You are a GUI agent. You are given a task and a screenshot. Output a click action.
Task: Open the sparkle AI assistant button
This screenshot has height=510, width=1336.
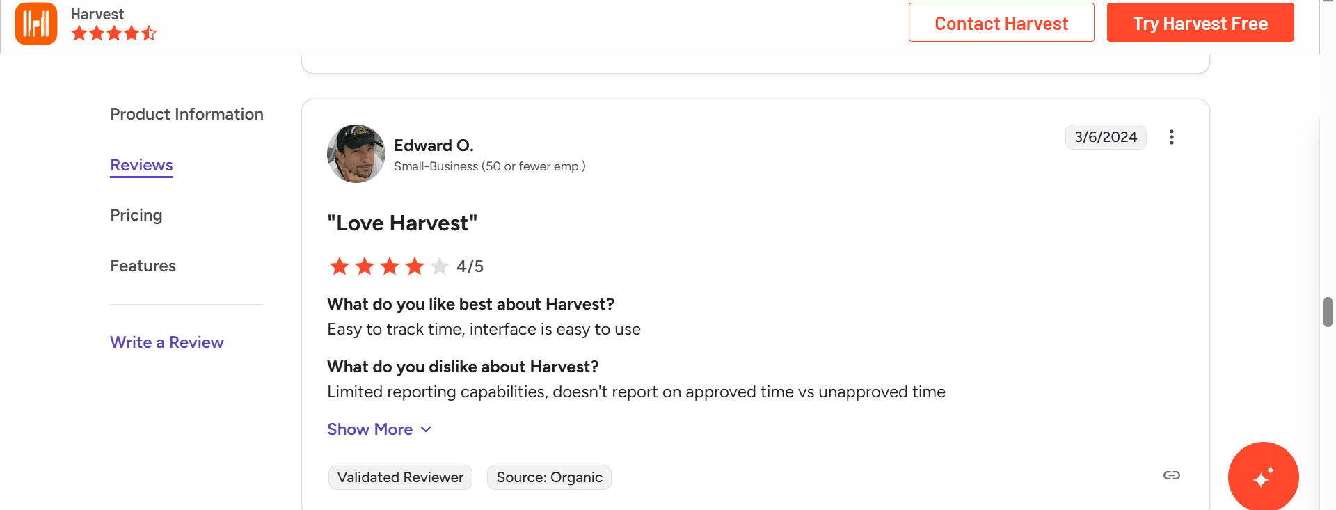click(1263, 477)
